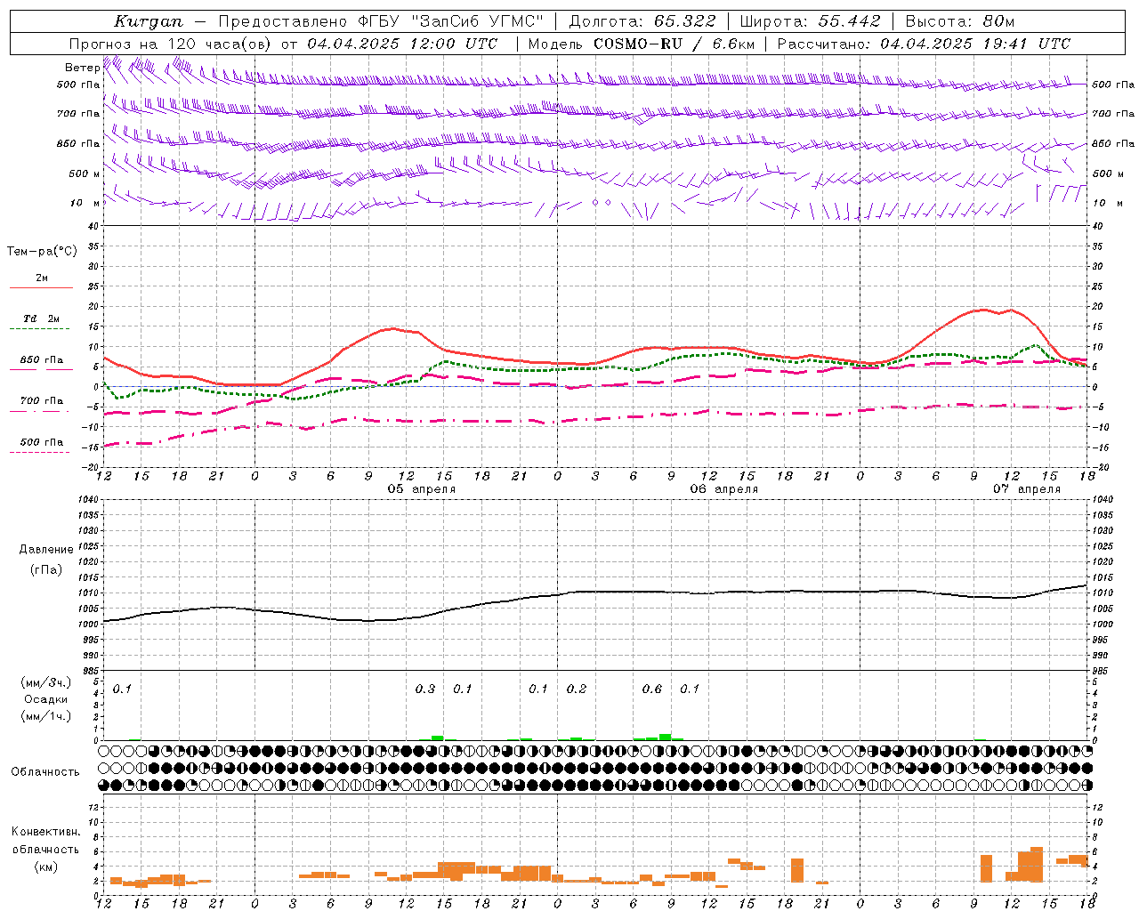Click the Конвективн. panel label
Viewport: 1139px width, 911px height.
click(45, 832)
